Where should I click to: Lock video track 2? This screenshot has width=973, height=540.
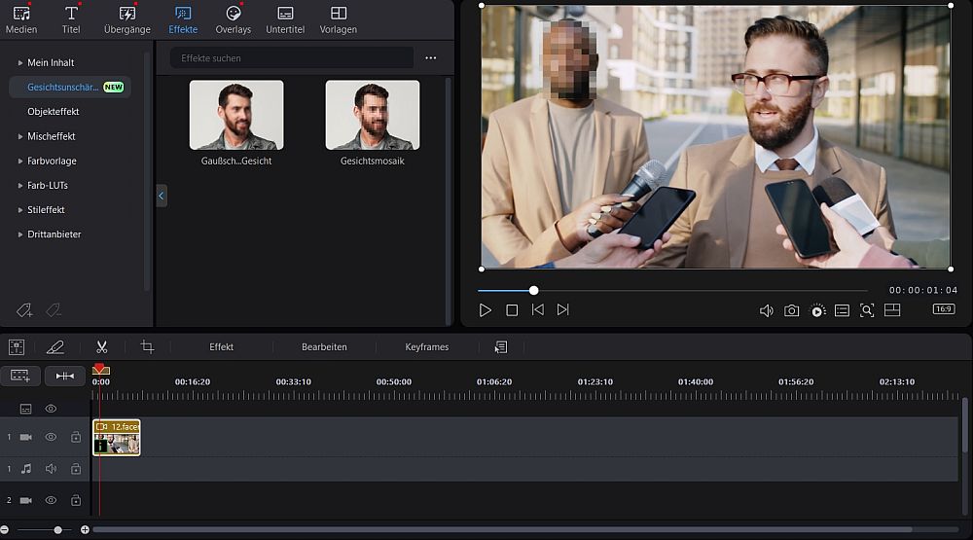point(76,500)
